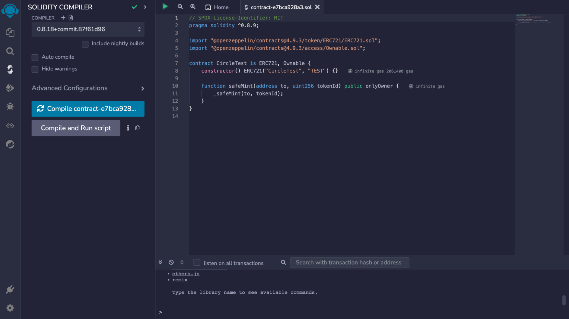
Task: Collapse the terminal with double-chevron icon
Action: coord(160,262)
